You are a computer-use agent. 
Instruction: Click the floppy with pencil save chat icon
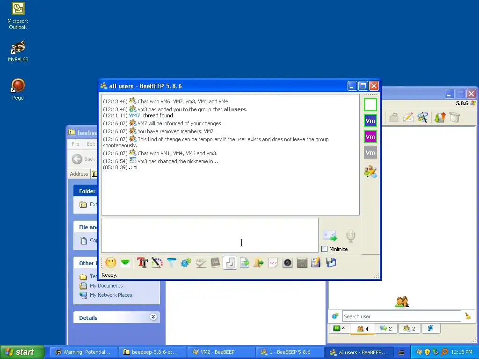[316, 263]
